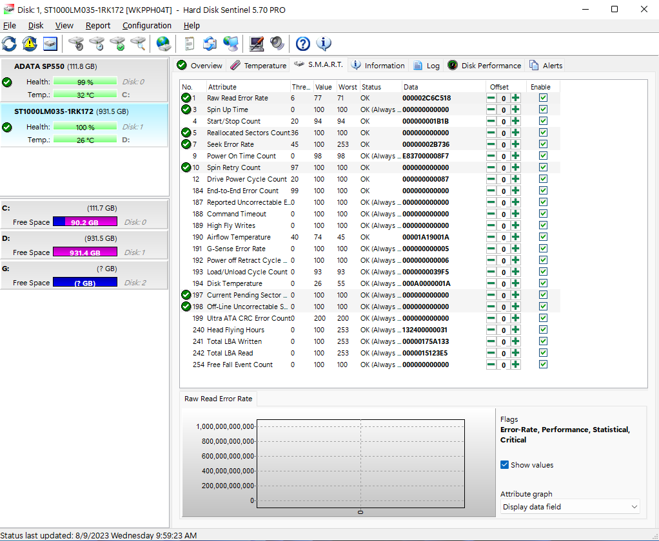Click the monitor with screwdriver configuration icon

tap(257, 44)
